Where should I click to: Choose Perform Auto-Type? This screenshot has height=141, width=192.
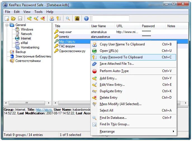coord(134,71)
